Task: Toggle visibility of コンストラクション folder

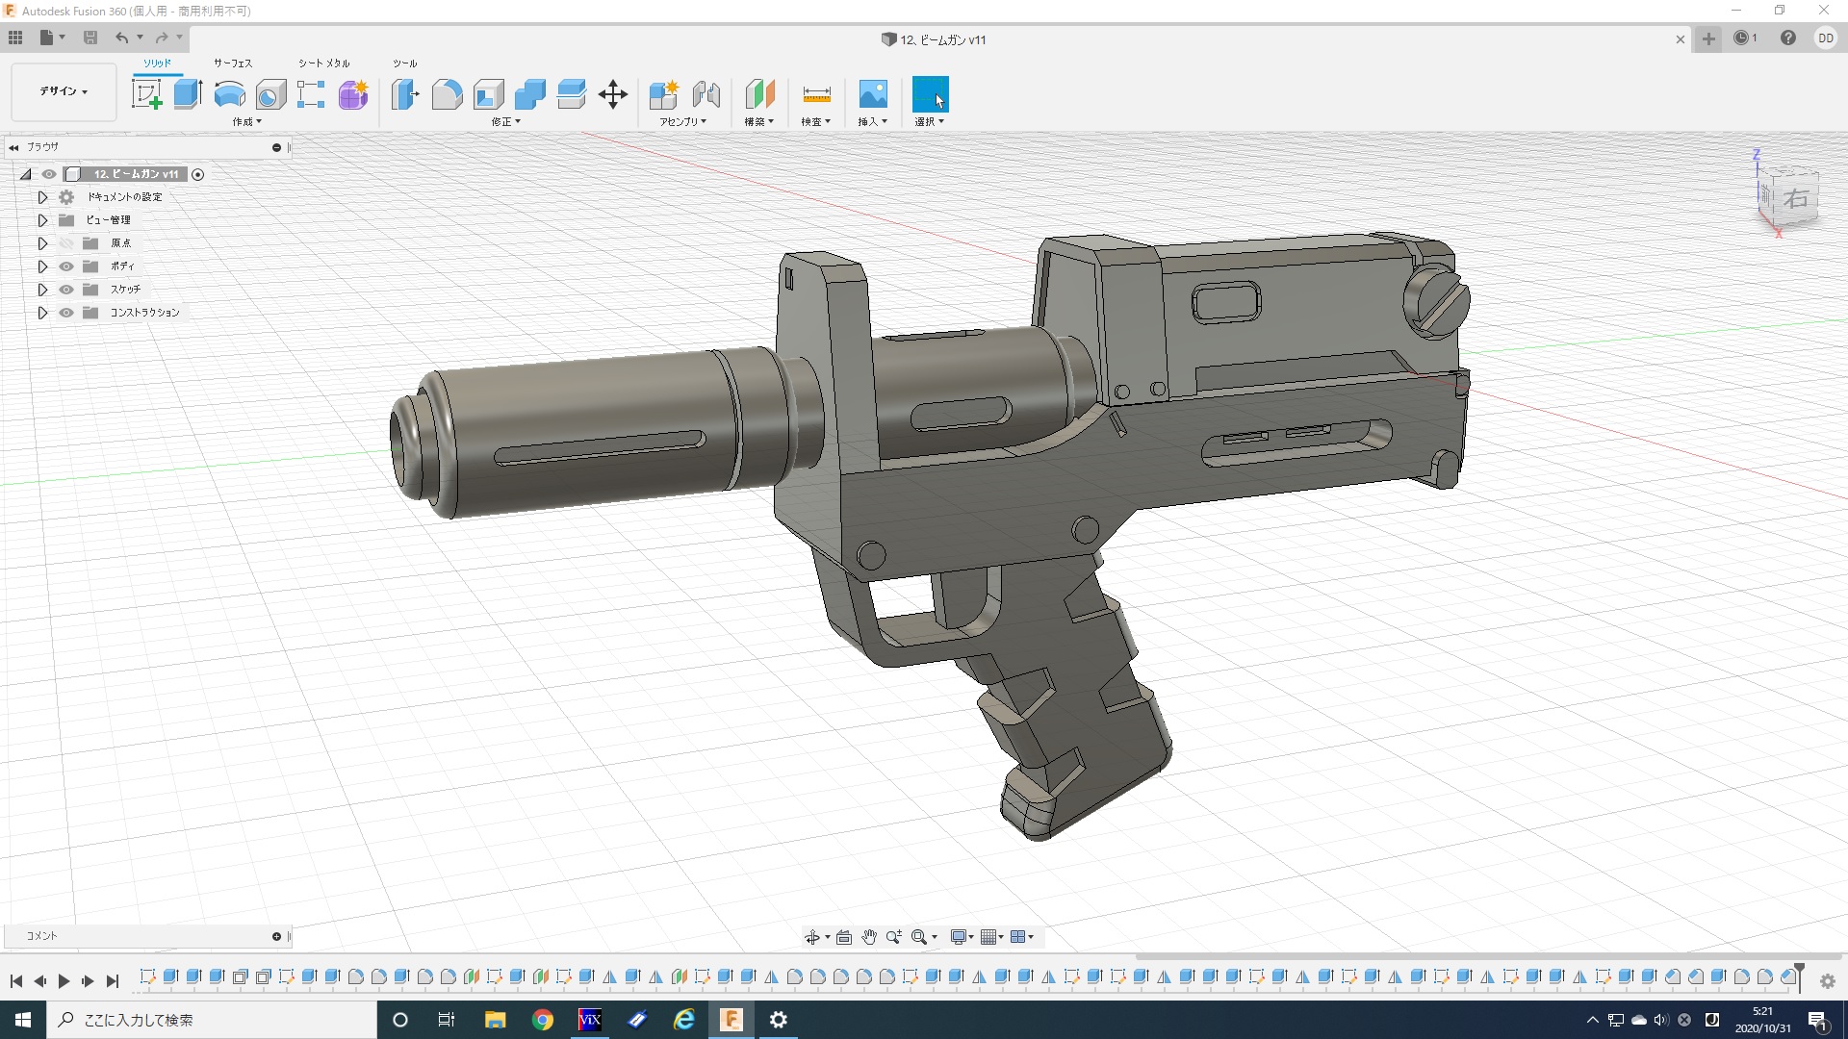Action: point(66,313)
